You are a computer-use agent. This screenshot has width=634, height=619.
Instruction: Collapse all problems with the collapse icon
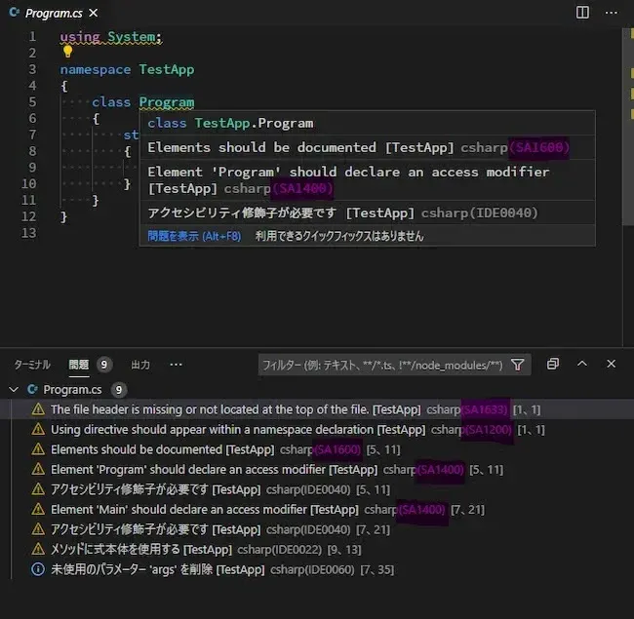[x=553, y=364]
